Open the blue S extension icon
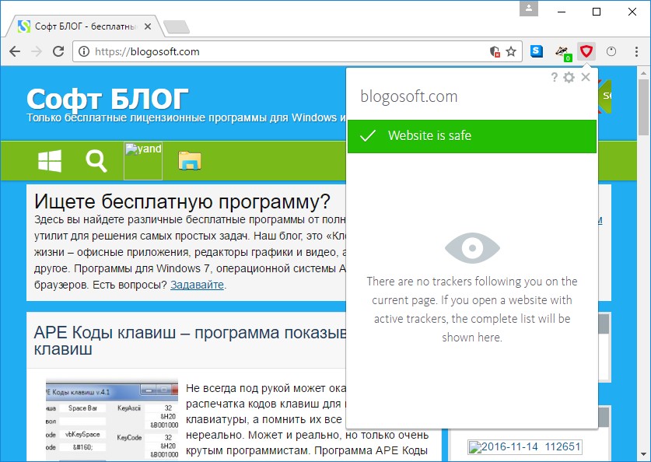This screenshot has height=462, width=651. (537, 51)
